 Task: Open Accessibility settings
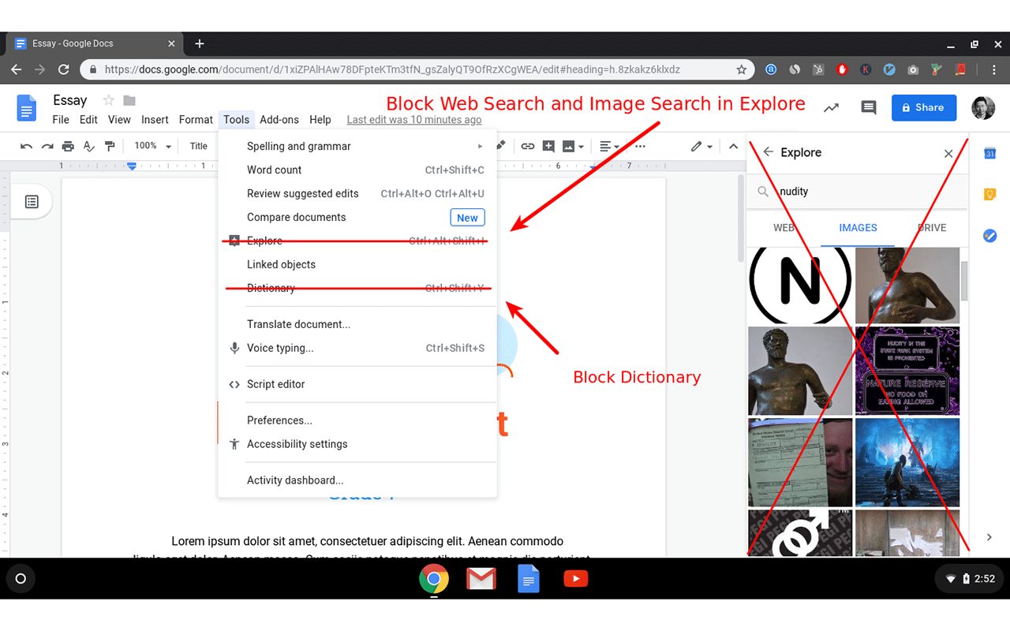357,444
